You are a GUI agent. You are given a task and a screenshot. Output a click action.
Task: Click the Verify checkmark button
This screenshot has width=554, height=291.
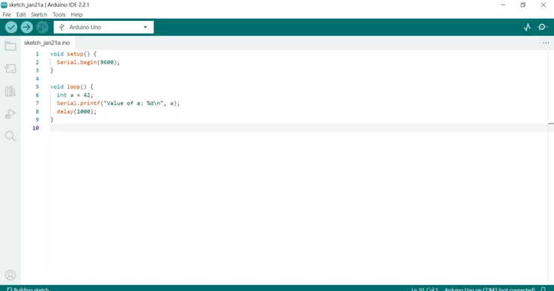(x=11, y=27)
